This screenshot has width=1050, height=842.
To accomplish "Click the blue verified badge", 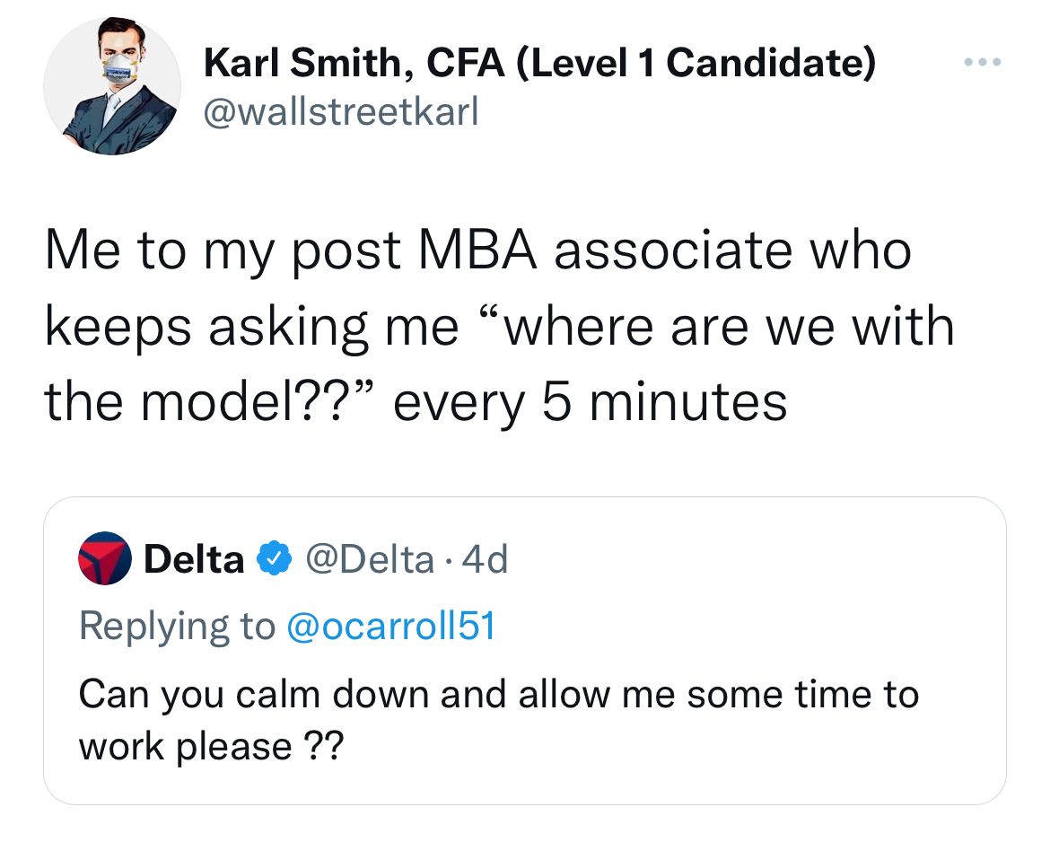I will [273, 559].
